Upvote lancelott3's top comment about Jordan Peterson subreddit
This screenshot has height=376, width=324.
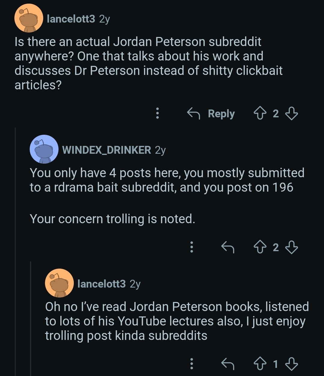coord(260,114)
